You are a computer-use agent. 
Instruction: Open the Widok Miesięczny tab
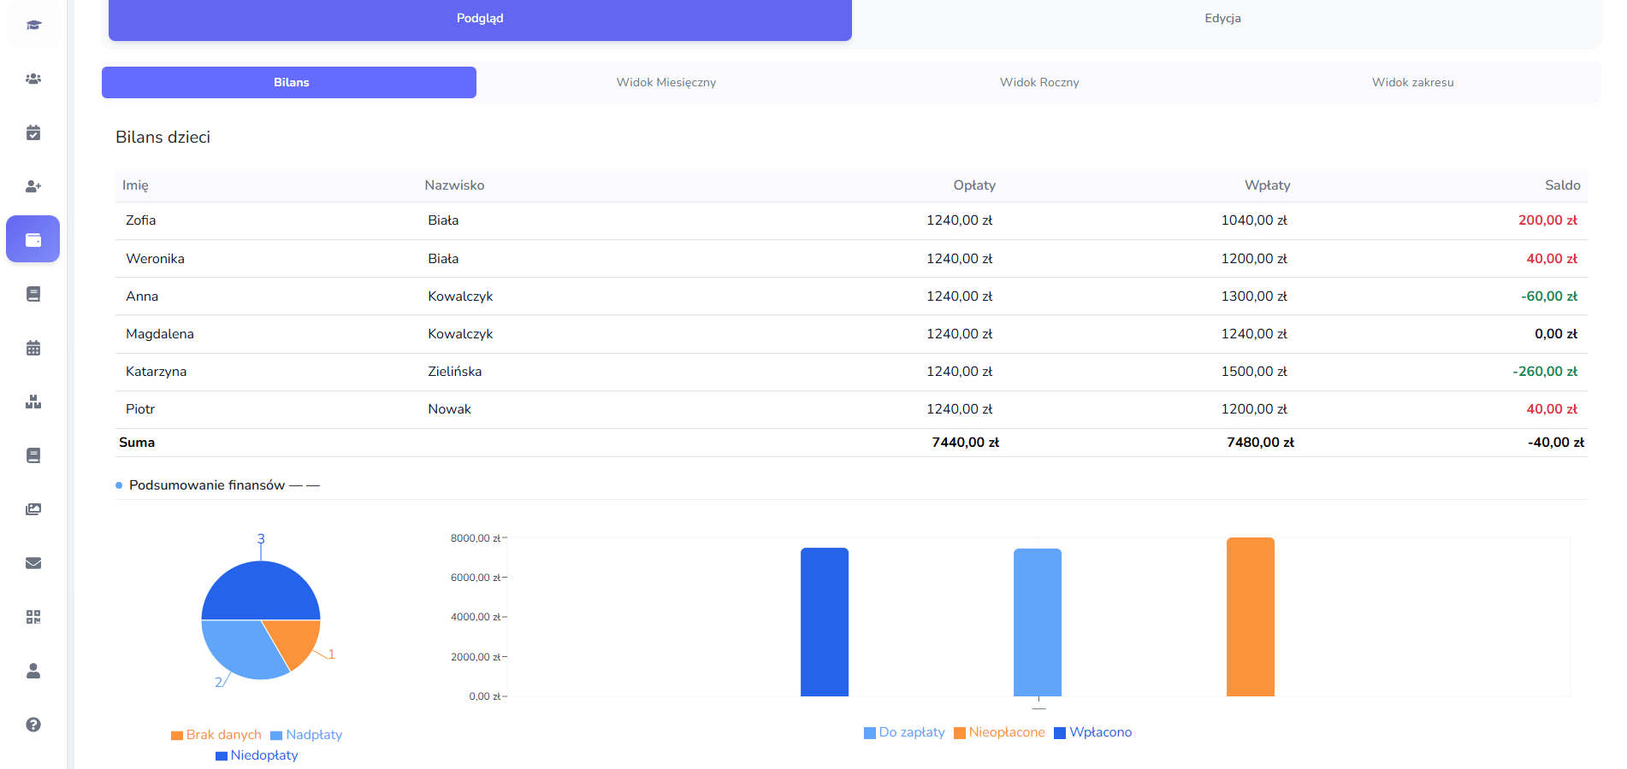click(666, 83)
